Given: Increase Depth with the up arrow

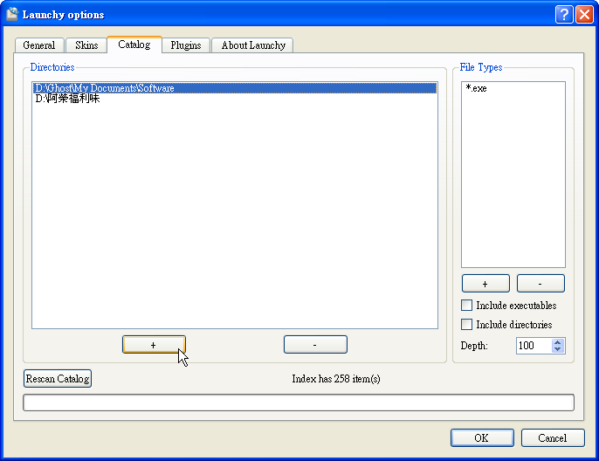Looking at the screenshot, I should [x=558, y=342].
